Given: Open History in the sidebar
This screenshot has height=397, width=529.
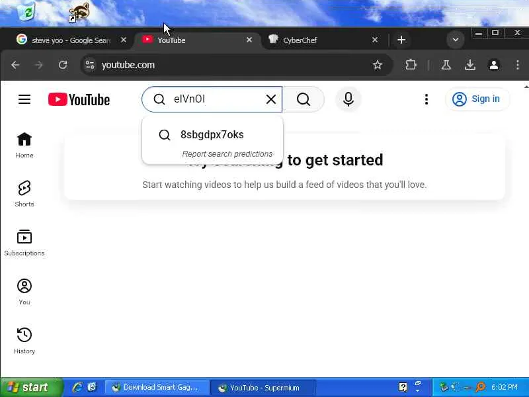Looking at the screenshot, I should [x=24, y=341].
